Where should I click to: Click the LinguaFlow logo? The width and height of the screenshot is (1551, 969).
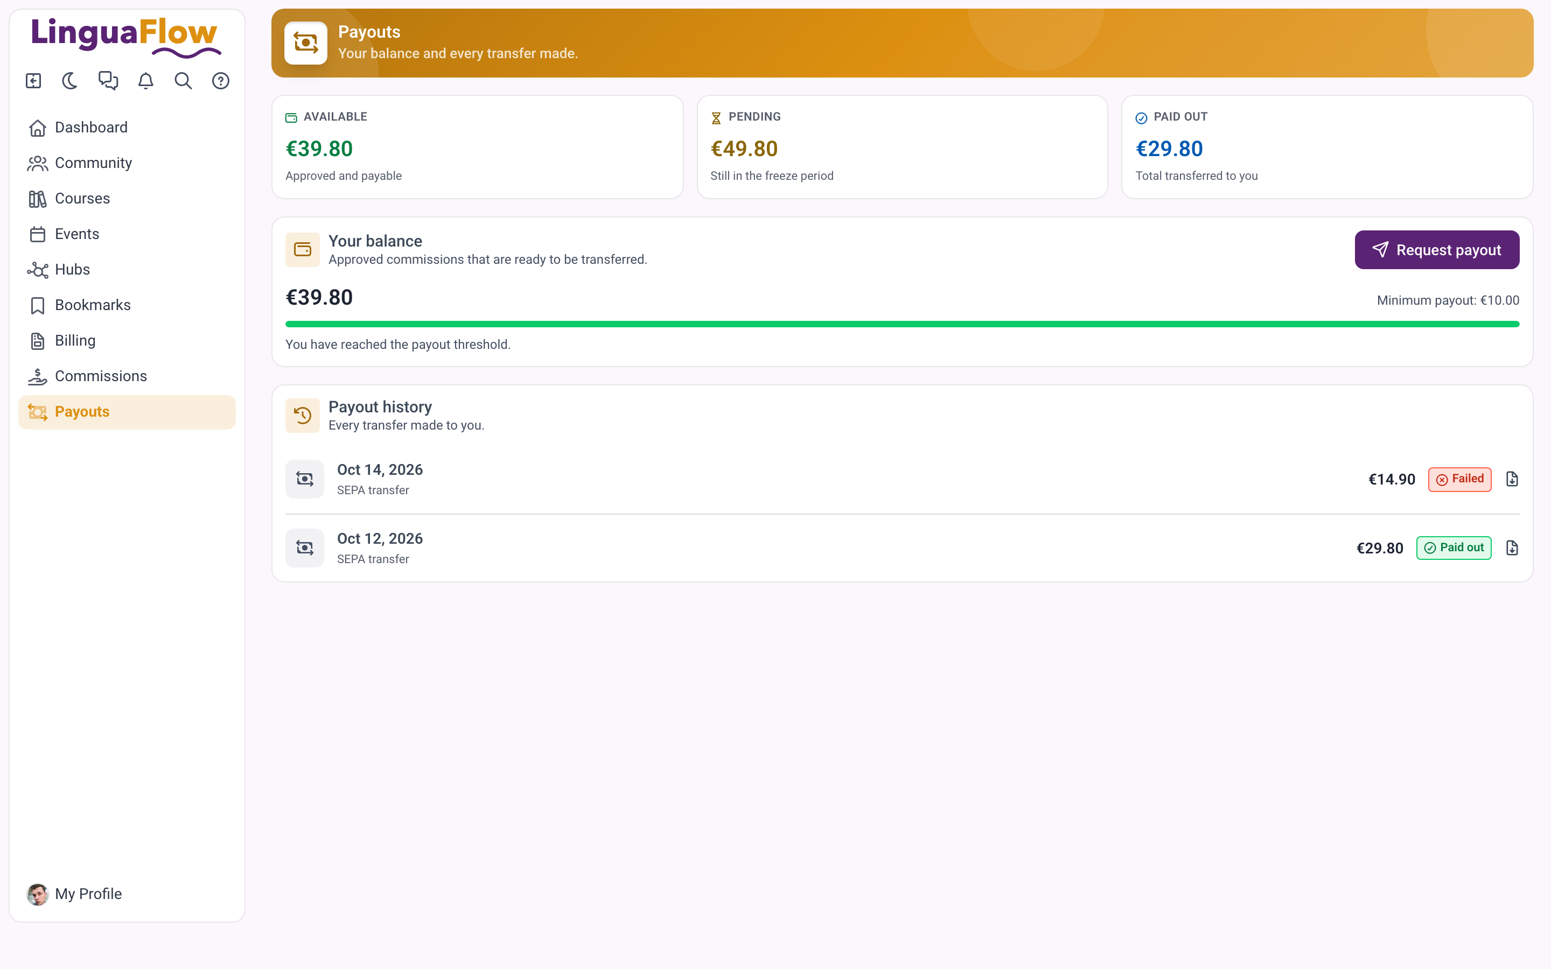(x=126, y=37)
